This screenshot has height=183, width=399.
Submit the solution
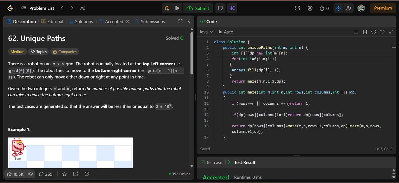tap(198, 8)
